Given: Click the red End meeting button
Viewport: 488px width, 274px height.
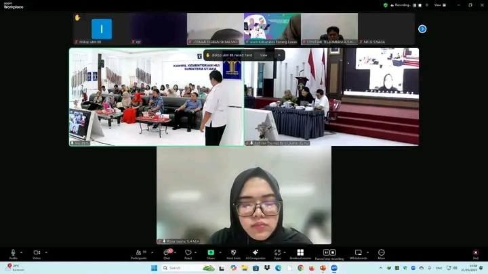Looking at the screenshot, I should tap(476, 253).
